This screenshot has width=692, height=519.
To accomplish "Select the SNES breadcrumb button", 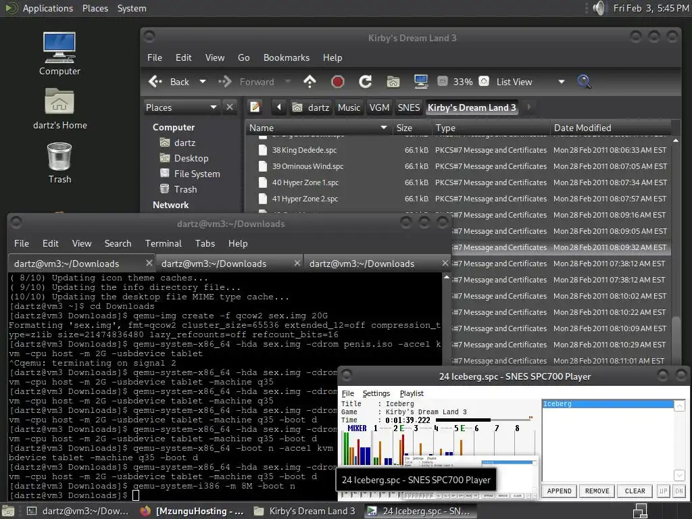I will tap(409, 107).
